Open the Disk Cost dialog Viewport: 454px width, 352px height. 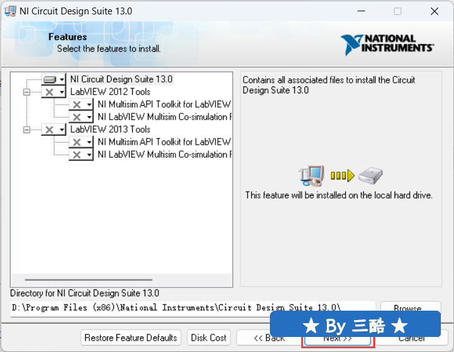[209, 338]
